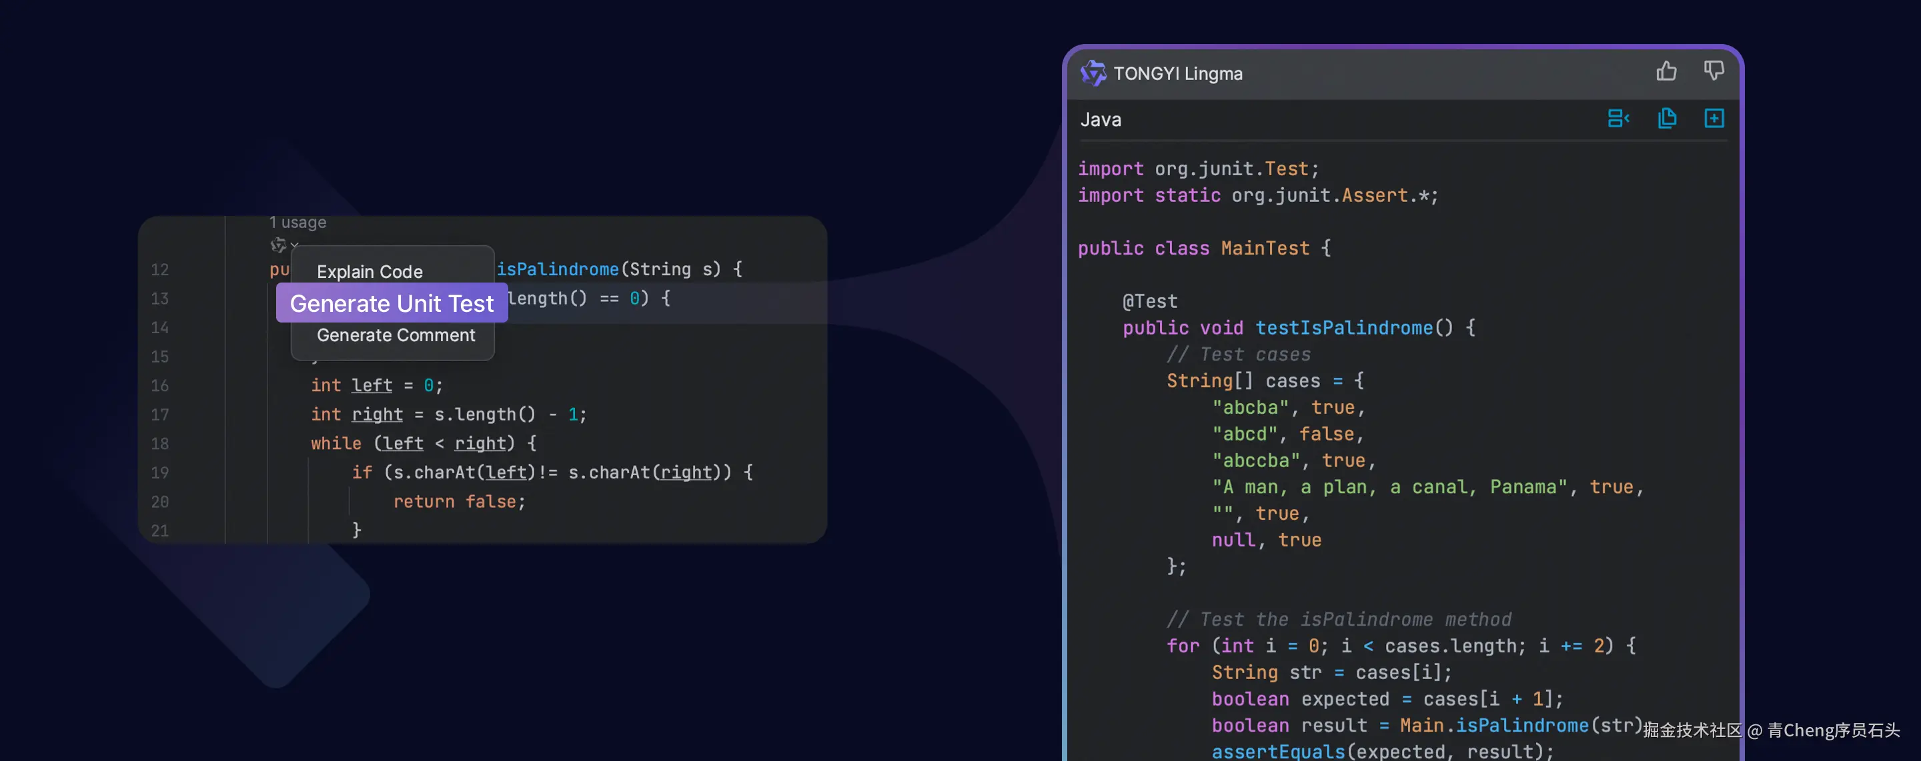Viewport: 1921px width, 761px height.
Task: Expand the Lingma action dropdown chevron
Action: (295, 245)
